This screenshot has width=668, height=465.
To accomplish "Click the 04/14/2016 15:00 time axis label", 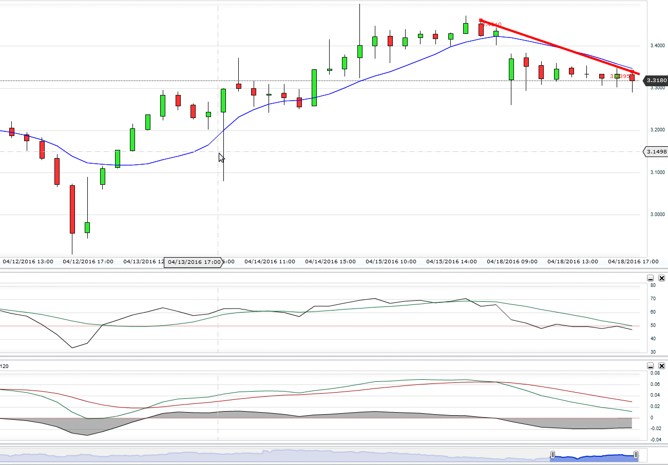I will [x=330, y=262].
